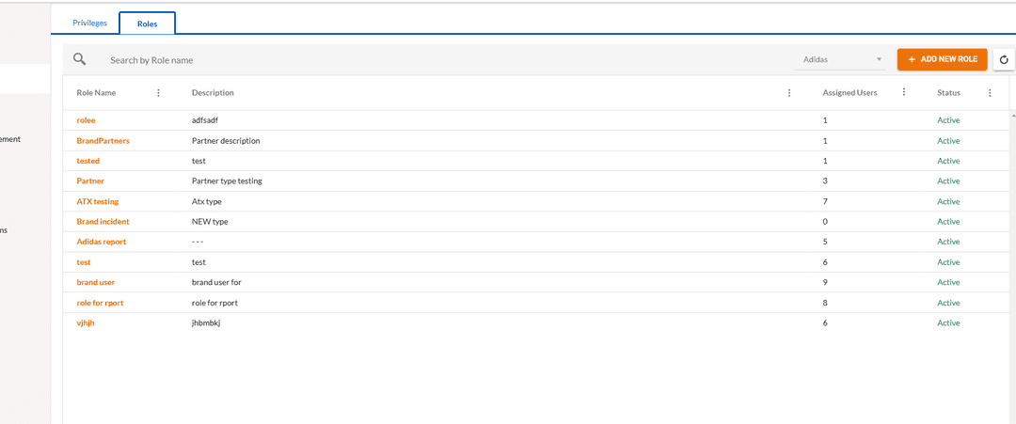
Task: Open Assigned Users column options menu
Action: pyautogui.click(x=904, y=92)
